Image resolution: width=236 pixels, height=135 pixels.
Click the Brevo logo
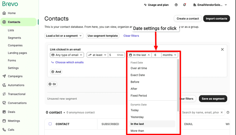[10, 4]
